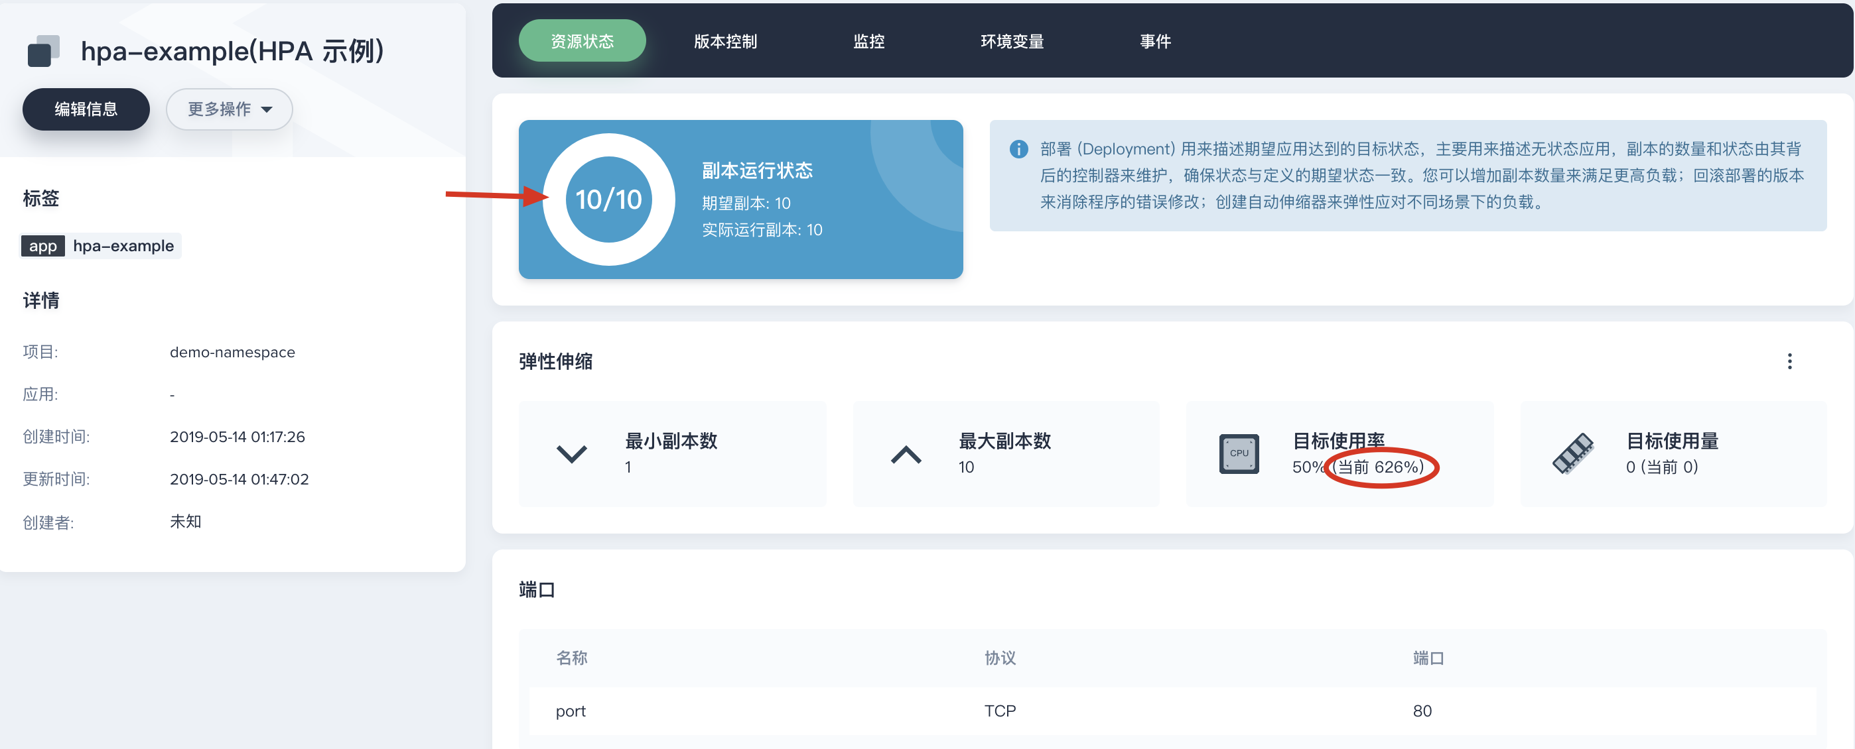Click the 0 (当前 0) target usage value

click(x=1662, y=467)
